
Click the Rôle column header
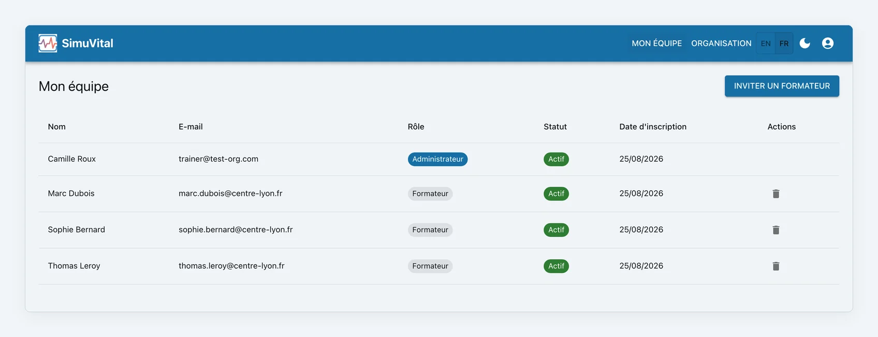(x=416, y=127)
